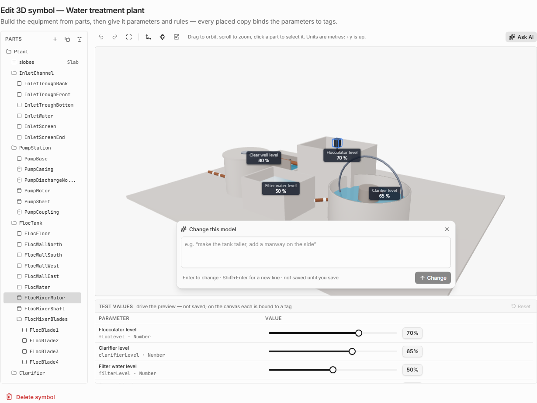Adjust the Clarifier level slider
Screen dimensions: 537x403
coord(333,351)
